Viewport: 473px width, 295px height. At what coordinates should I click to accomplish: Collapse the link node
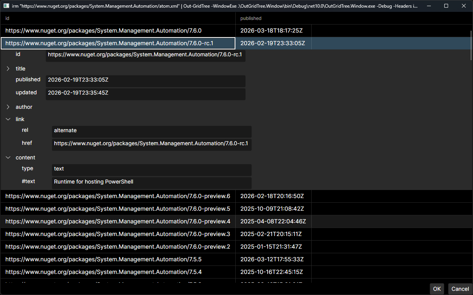pos(8,119)
